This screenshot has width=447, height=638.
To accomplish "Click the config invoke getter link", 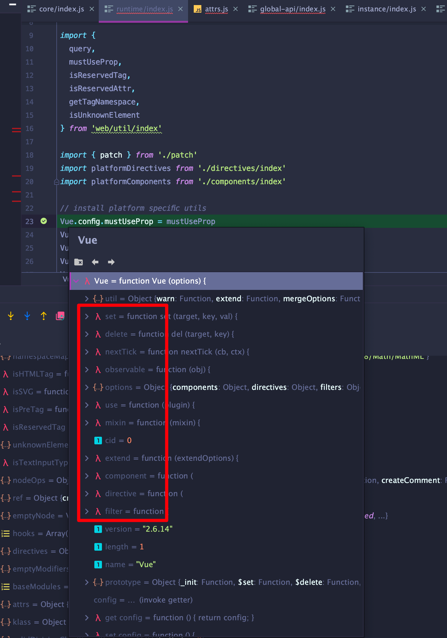I will click(166, 600).
